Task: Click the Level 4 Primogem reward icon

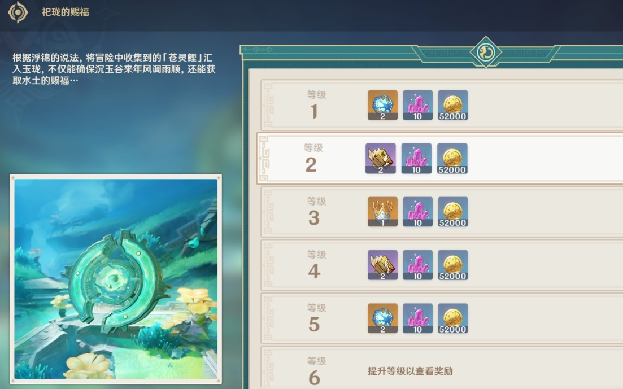Action: (x=417, y=265)
